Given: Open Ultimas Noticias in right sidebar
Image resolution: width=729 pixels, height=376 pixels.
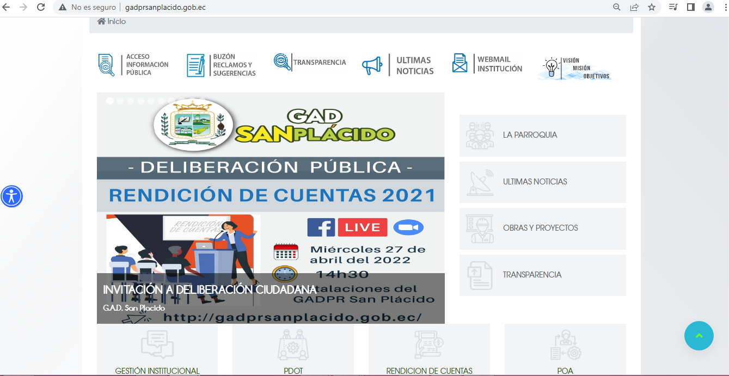Looking at the screenshot, I should pyautogui.click(x=542, y=182).
